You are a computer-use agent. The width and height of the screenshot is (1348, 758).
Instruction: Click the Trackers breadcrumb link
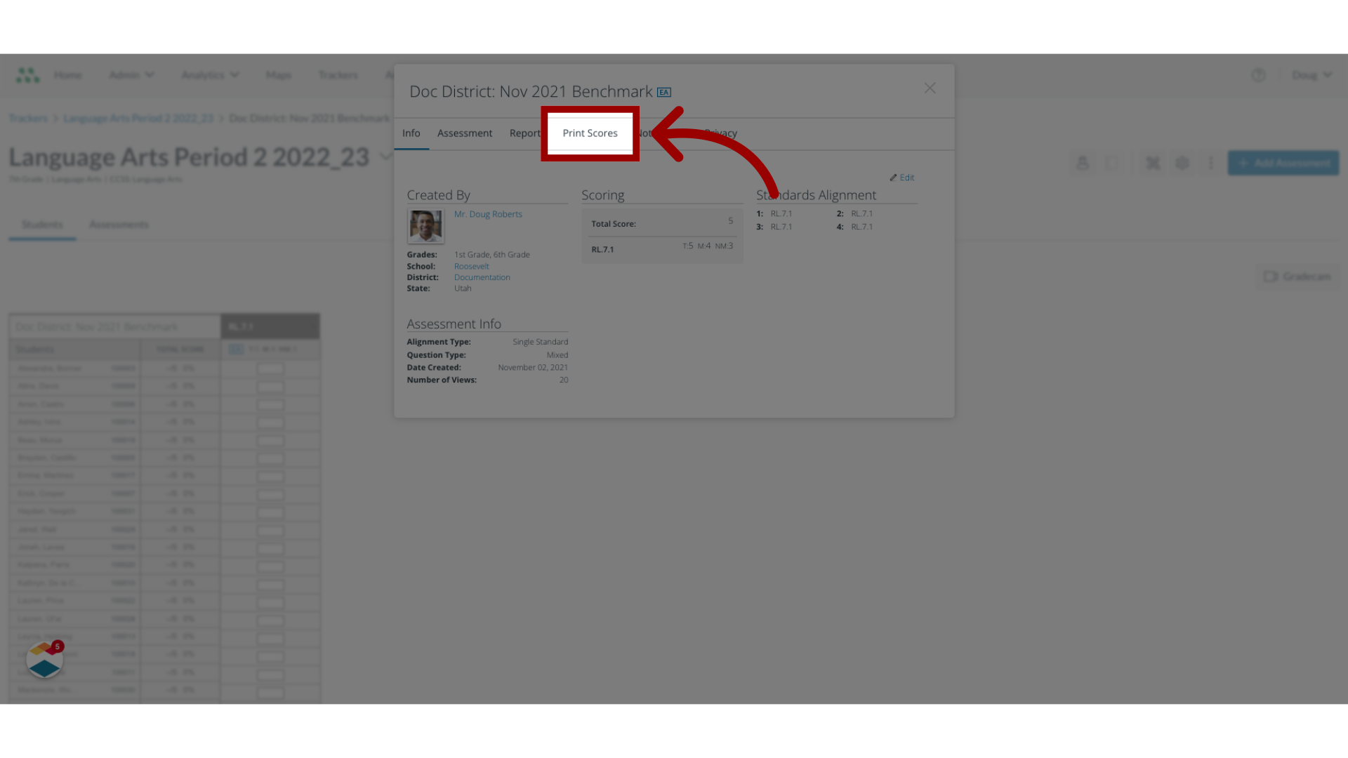coord(28,118)
